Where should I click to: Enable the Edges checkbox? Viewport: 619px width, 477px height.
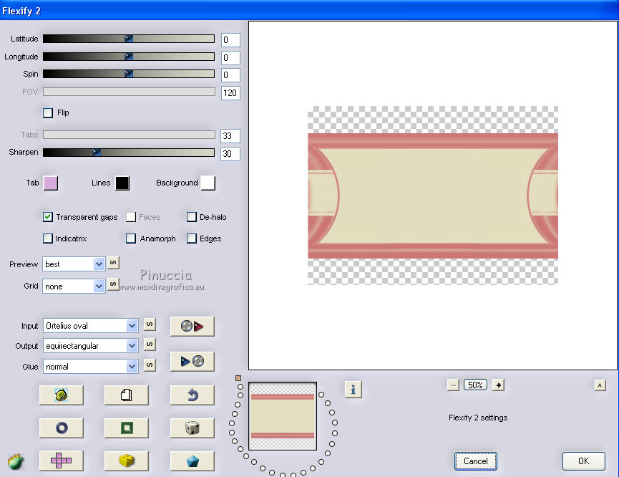coord(192,238)
